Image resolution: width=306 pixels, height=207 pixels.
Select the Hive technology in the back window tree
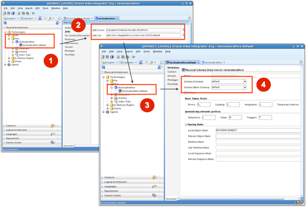17,39
